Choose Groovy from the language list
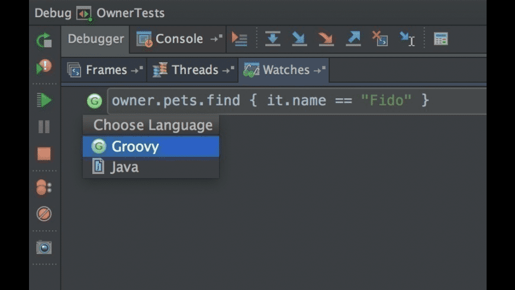The image size is (515, 290). 151,146
